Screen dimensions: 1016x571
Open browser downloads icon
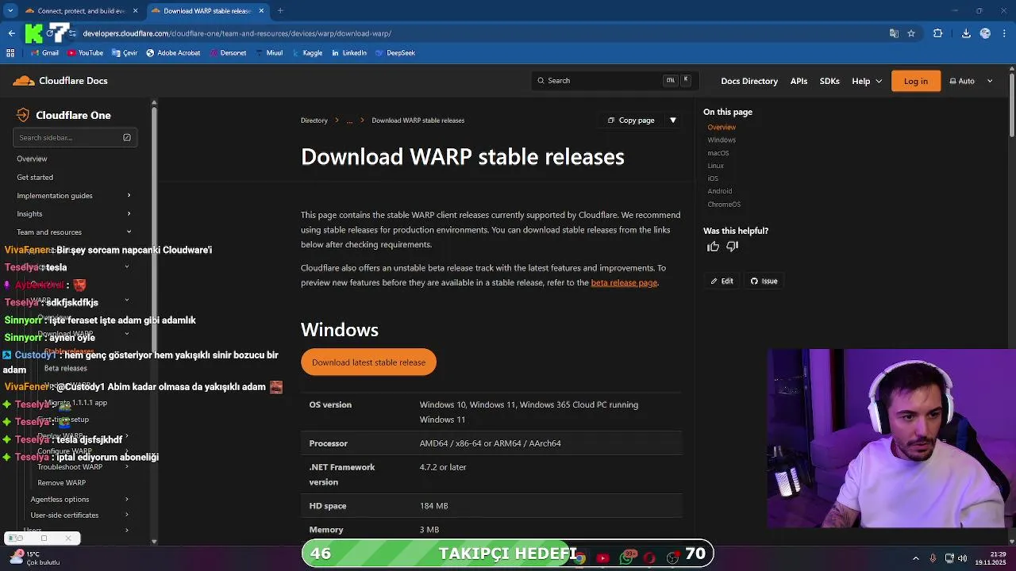click(966, 33)
